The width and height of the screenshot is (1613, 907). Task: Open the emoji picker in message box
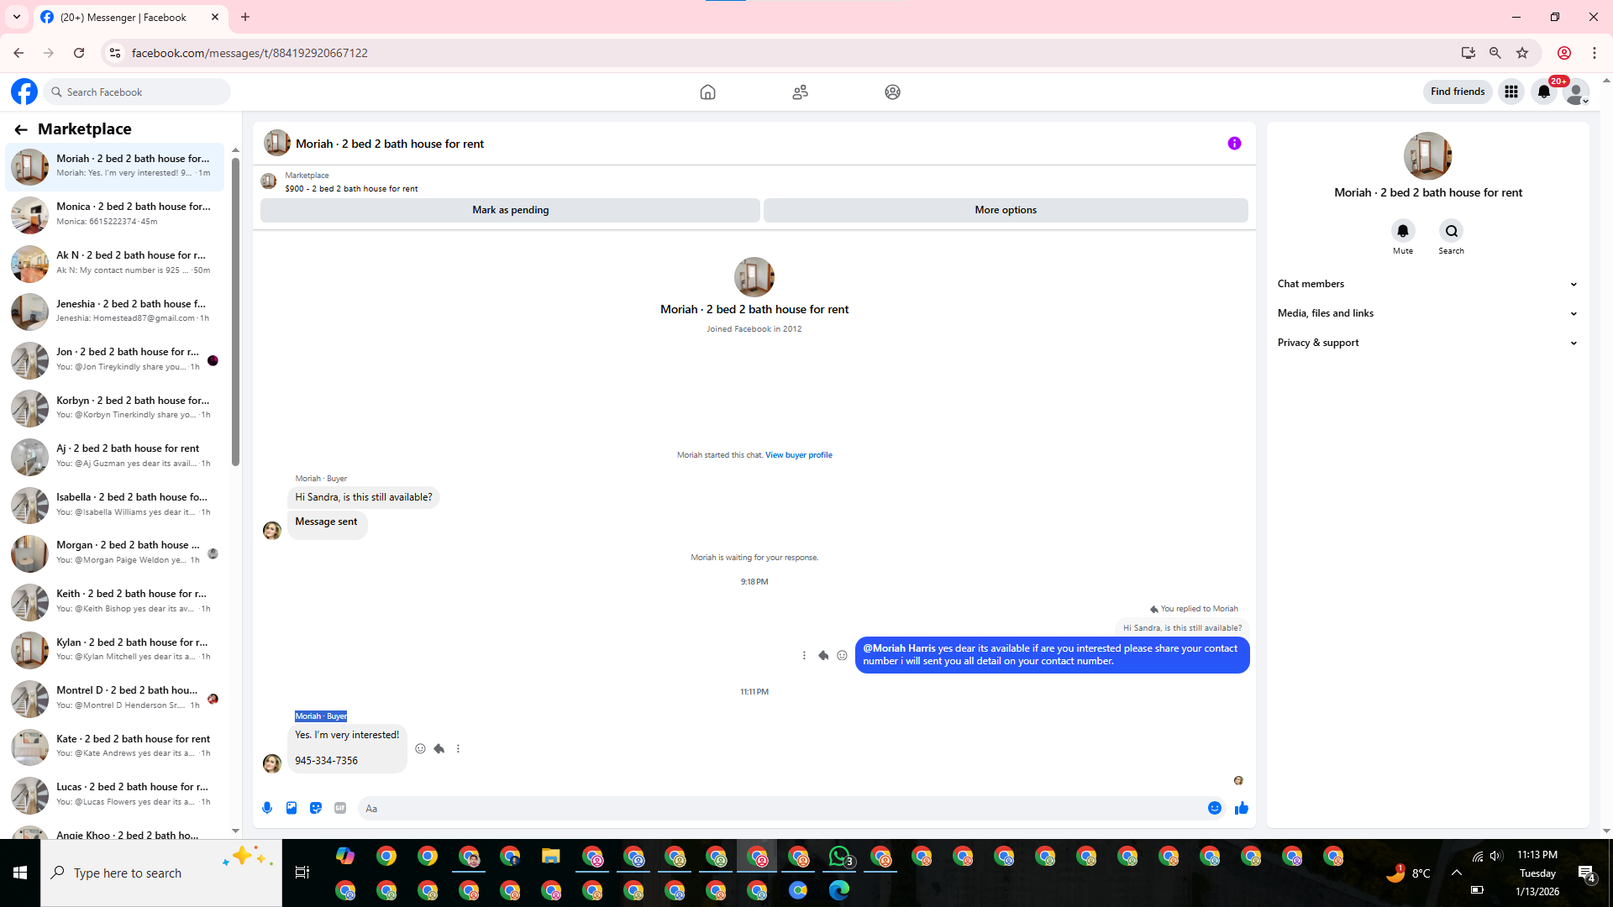1214,808
